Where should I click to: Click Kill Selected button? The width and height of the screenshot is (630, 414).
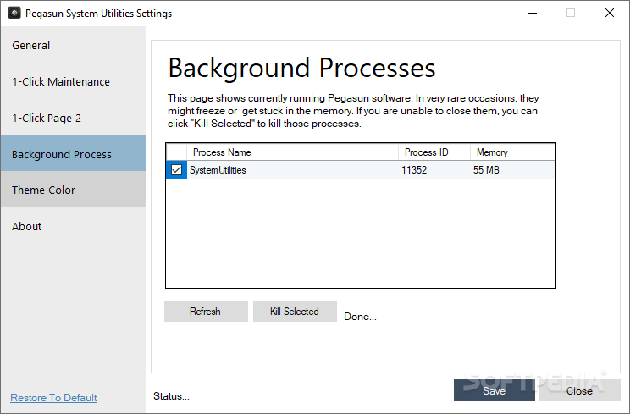click(295, 312)
